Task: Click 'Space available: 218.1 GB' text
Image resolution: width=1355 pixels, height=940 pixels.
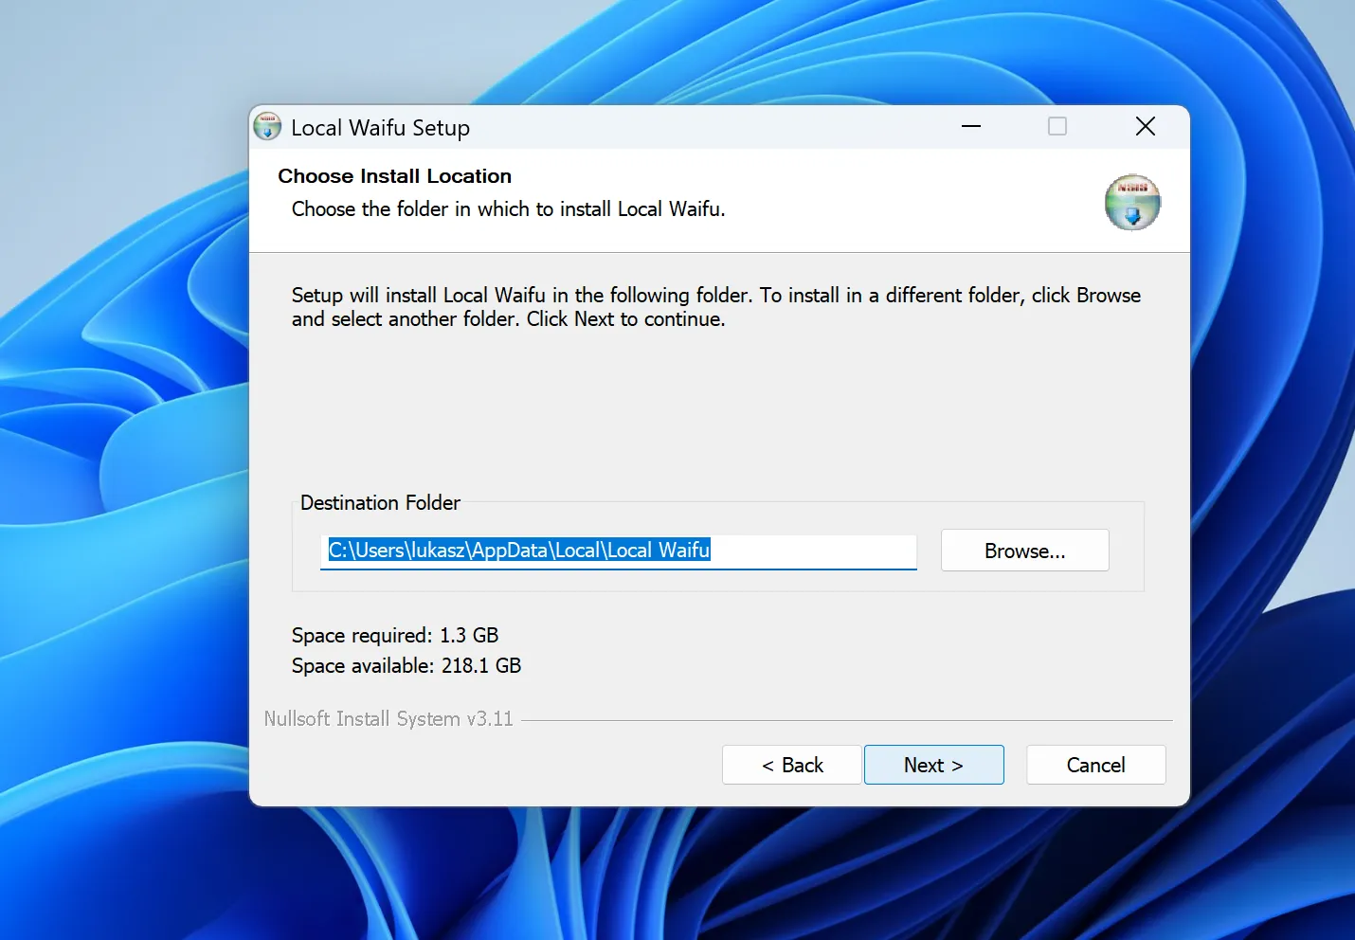Action: 406,665
